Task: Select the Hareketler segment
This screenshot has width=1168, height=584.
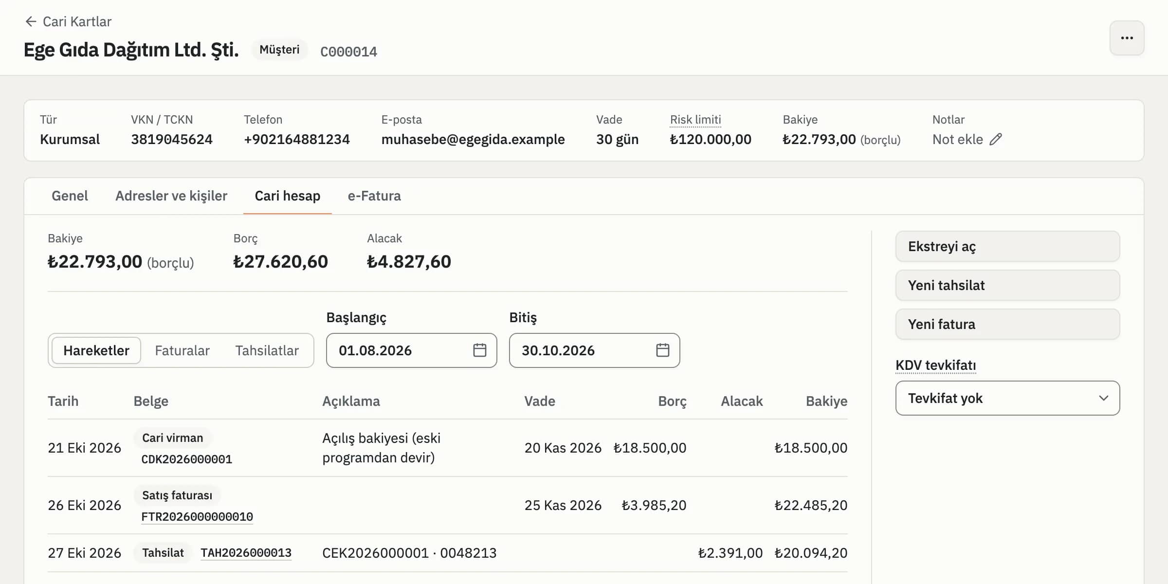Action: (96, 350)
